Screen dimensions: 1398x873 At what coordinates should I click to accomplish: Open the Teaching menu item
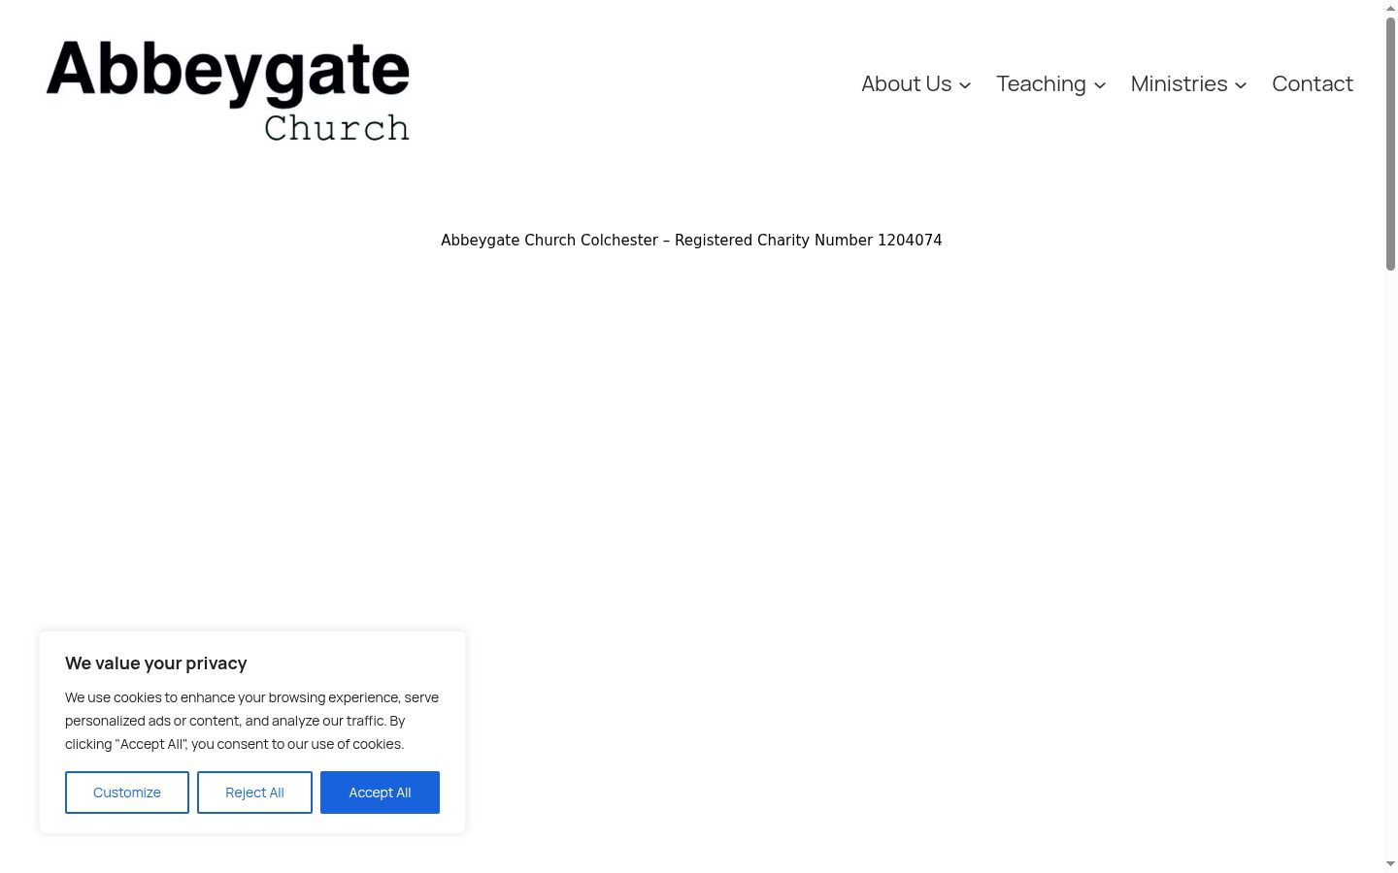1041,84
